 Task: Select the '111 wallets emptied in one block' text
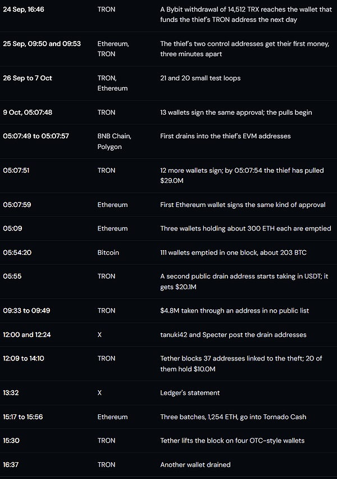pos(233,252)
